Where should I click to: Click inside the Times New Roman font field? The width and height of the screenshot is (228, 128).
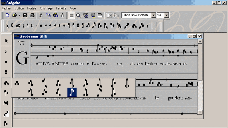click(137, 15)
